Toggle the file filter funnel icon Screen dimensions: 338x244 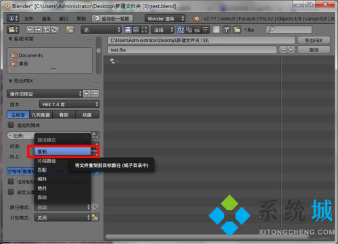click(226, 30)
